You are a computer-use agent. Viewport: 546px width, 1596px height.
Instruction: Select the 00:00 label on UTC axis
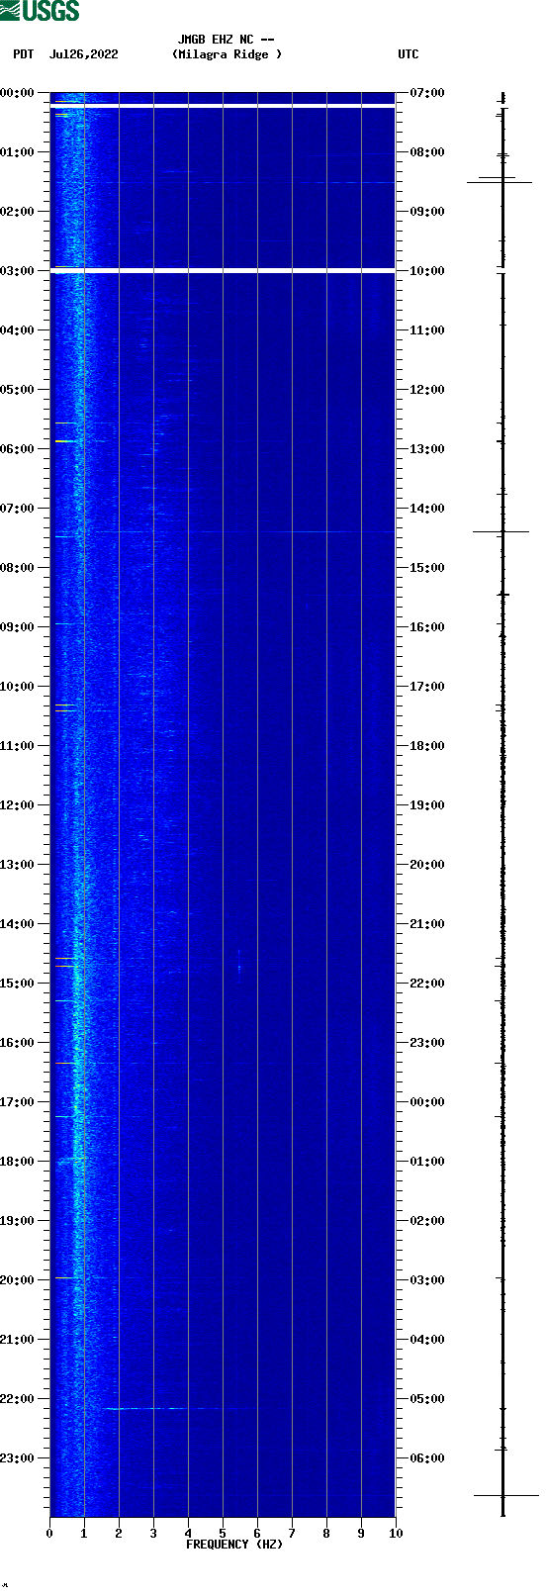click(x=426, y=1102)
